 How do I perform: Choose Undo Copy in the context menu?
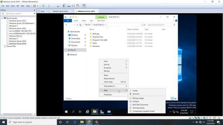coord(114,82)
